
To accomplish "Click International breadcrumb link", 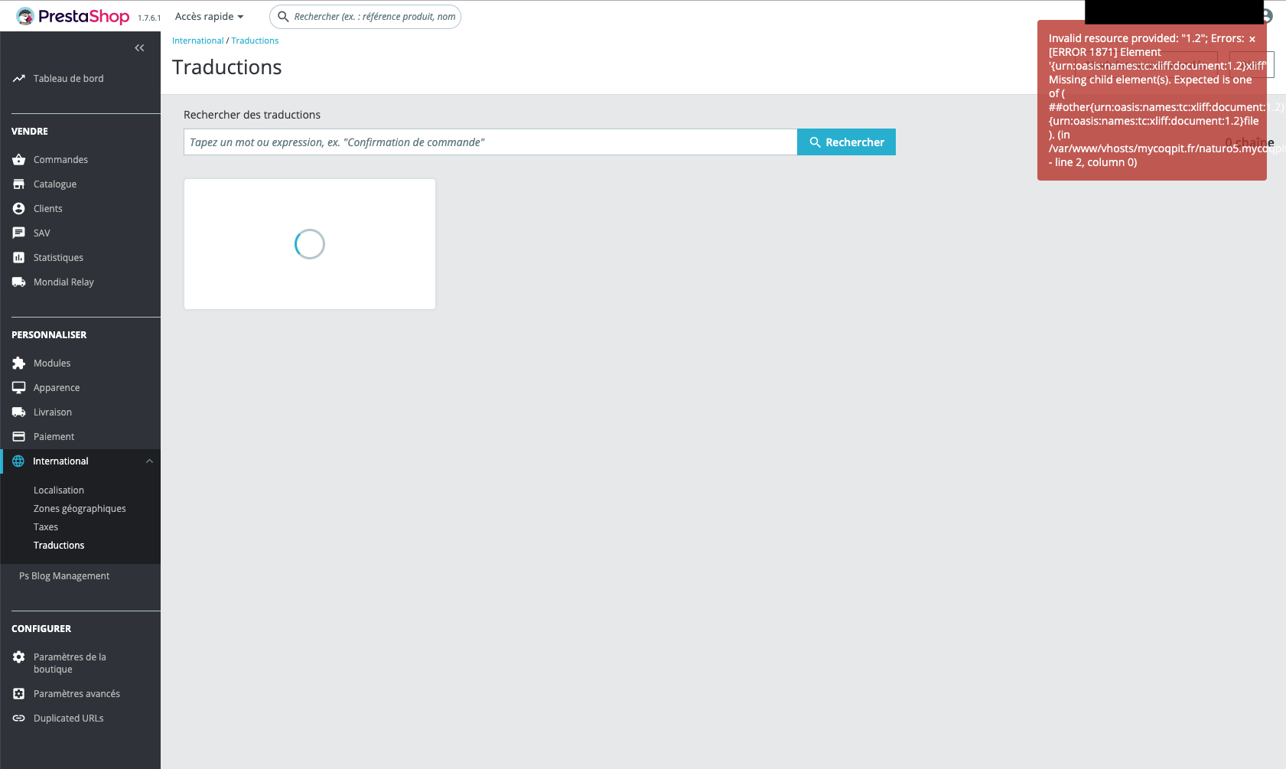I will coord(198,41).
